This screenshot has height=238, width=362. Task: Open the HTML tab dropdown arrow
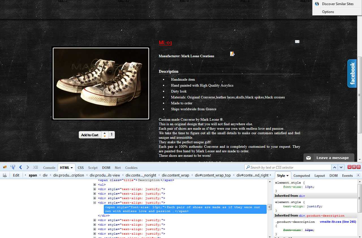[72, 168]
